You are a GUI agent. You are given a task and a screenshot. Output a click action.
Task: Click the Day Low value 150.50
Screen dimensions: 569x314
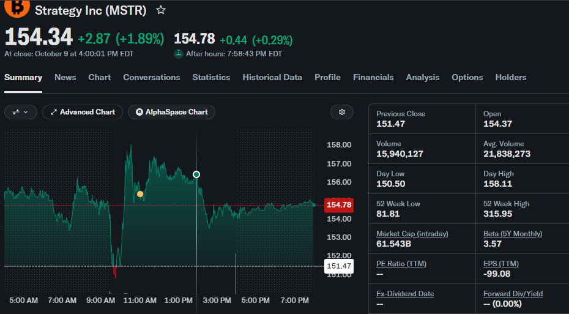[390, 184]
